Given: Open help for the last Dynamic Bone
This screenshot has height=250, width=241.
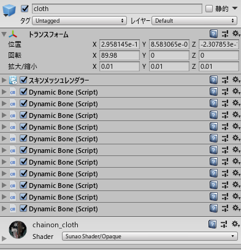Looking at the screenshot, I should tap(213, 208).
